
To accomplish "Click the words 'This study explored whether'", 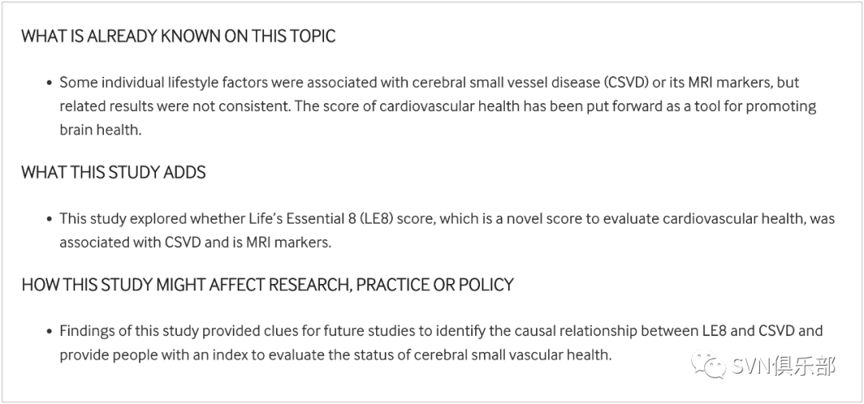I will click(x=150, y=218).
